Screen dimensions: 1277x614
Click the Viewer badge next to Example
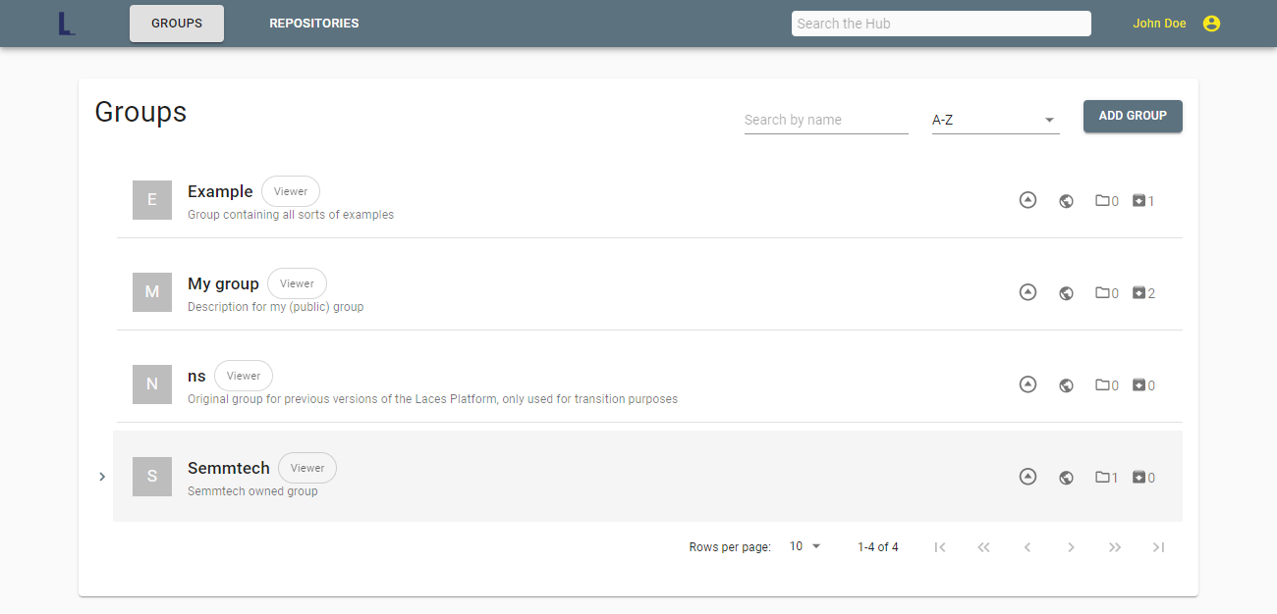point(291,191)
